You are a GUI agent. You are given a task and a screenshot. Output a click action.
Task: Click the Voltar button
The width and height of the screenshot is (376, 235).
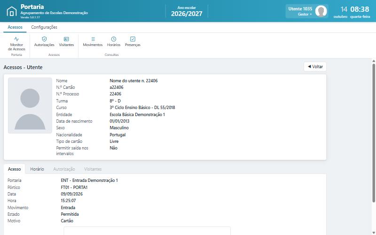(315, 67)
